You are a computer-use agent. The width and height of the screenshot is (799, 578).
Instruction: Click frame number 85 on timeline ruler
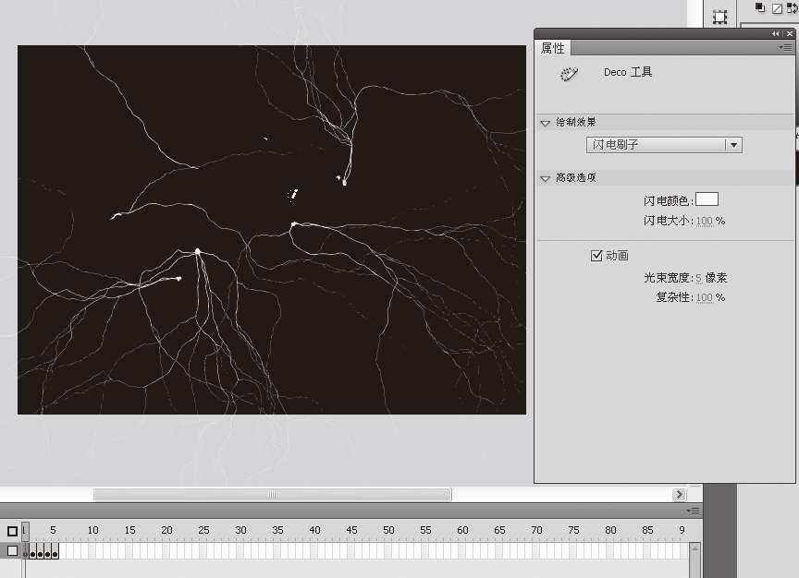(x=647, y=530)
